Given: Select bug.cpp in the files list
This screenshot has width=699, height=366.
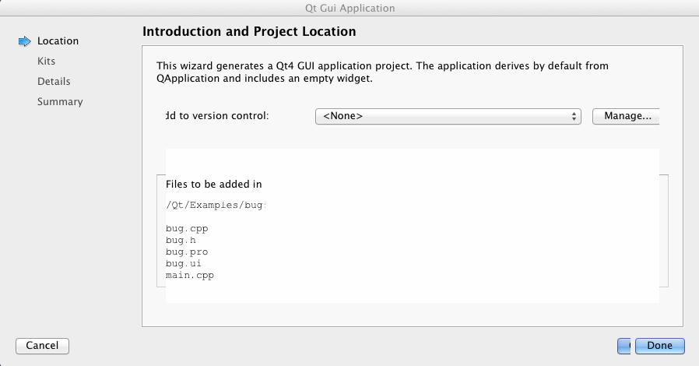Looking at the screenshot, I should [x=187, y=229].
